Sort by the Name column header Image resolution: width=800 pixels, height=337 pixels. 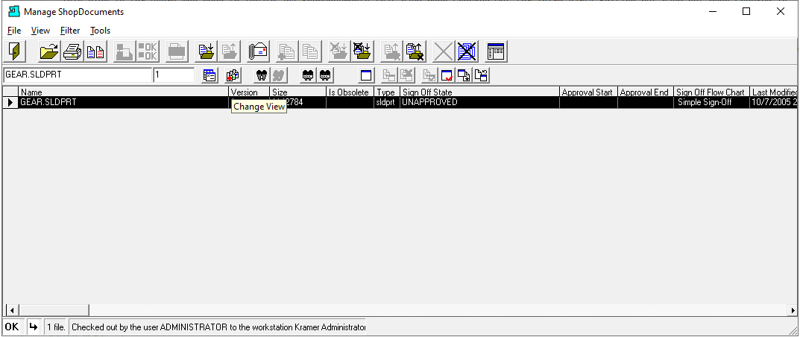click(124, 92)
